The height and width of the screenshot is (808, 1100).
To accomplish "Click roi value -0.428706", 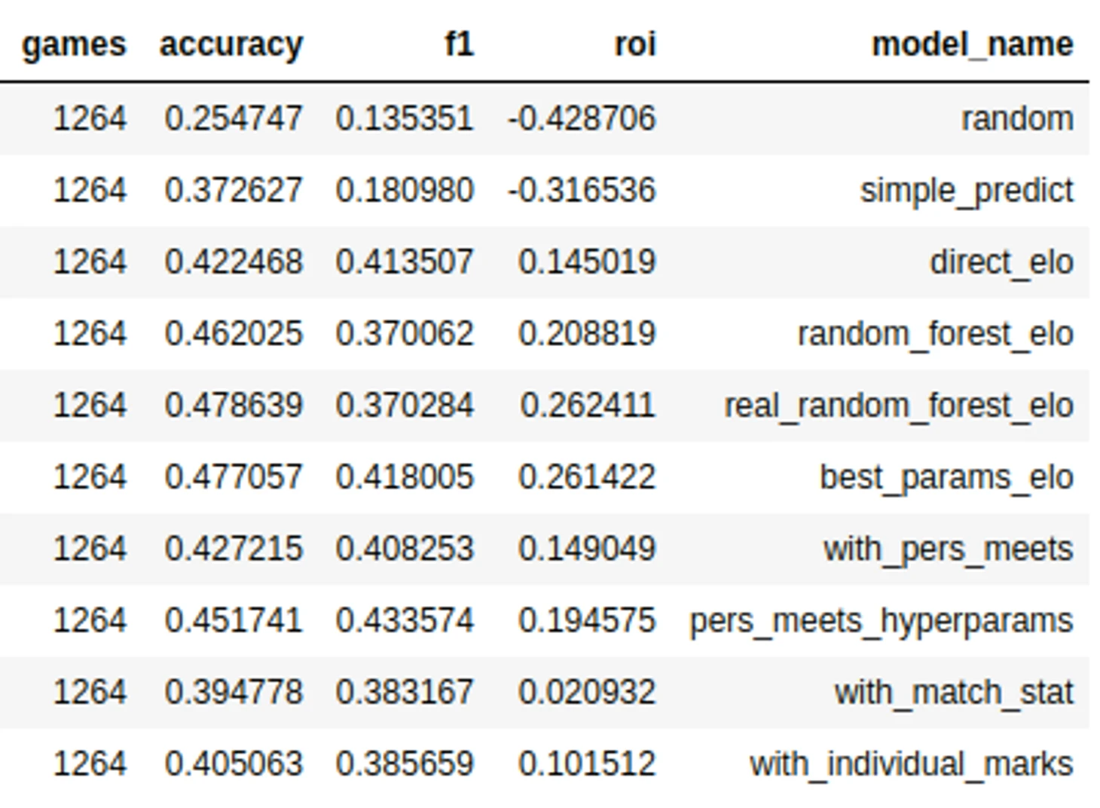I will 582,118.
